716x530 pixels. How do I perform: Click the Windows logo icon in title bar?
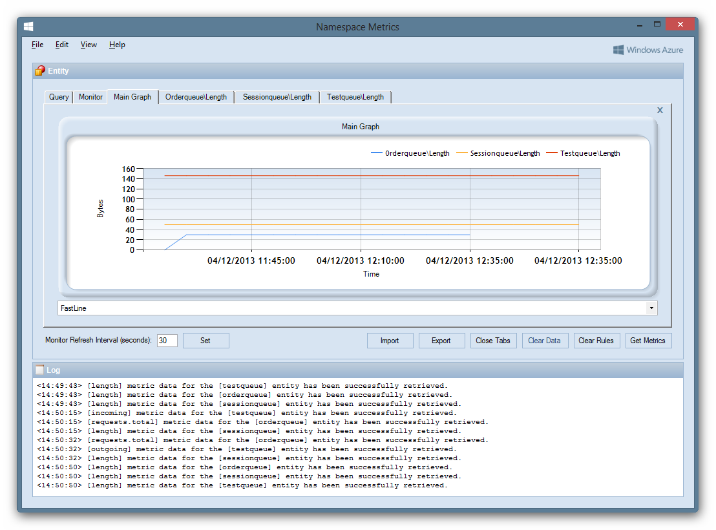coord(28,26)
